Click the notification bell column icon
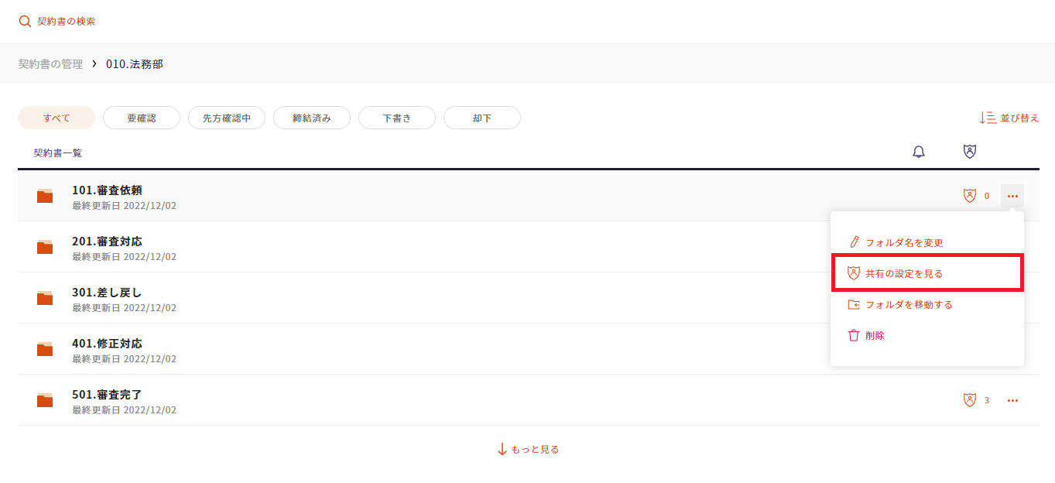 pos(919,152)
